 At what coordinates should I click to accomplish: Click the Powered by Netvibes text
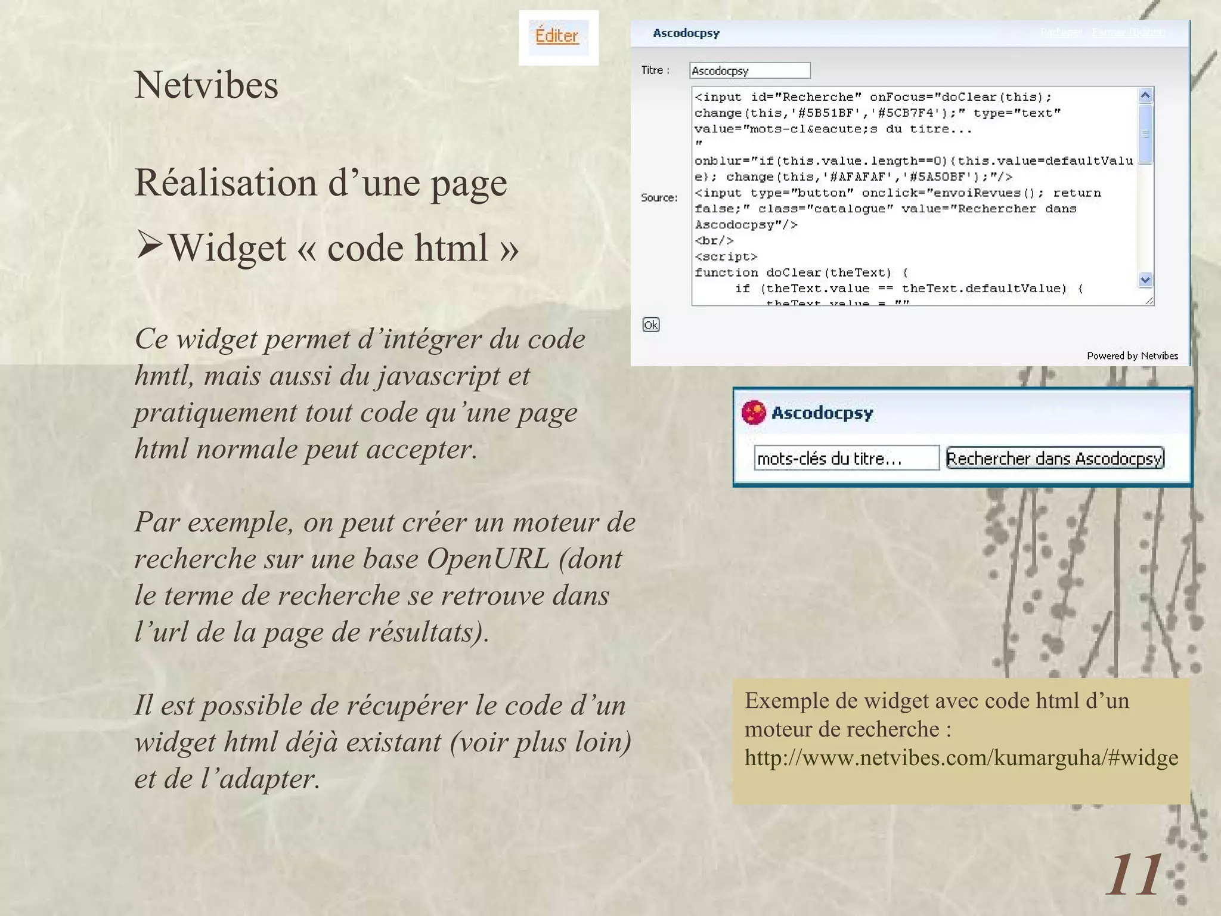click(1132, 356)
